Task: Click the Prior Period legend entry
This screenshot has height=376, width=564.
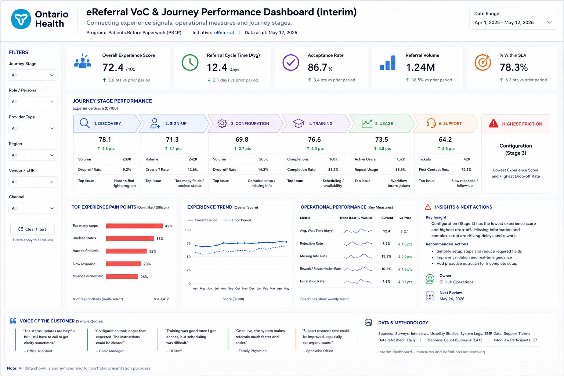Action: [238, 220]
